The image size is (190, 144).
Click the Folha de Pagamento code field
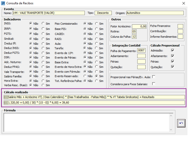(141, 50)
